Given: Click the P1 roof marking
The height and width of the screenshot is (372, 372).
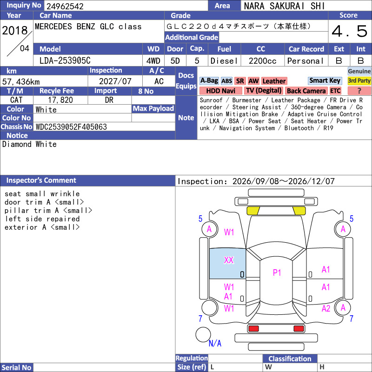Looking at the screenshot, I should pos(277,272).
